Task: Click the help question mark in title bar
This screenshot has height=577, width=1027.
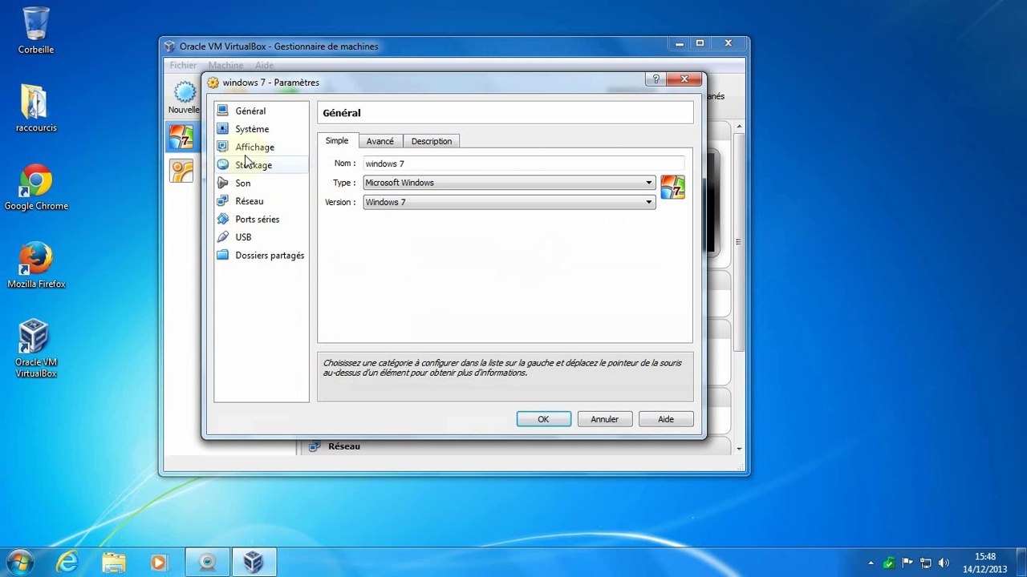Action: [x=656, y=79]
